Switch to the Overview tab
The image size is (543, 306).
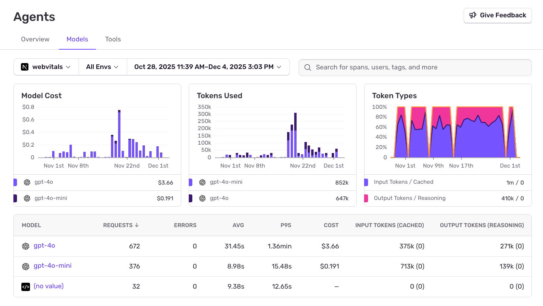tap(35, 39)
